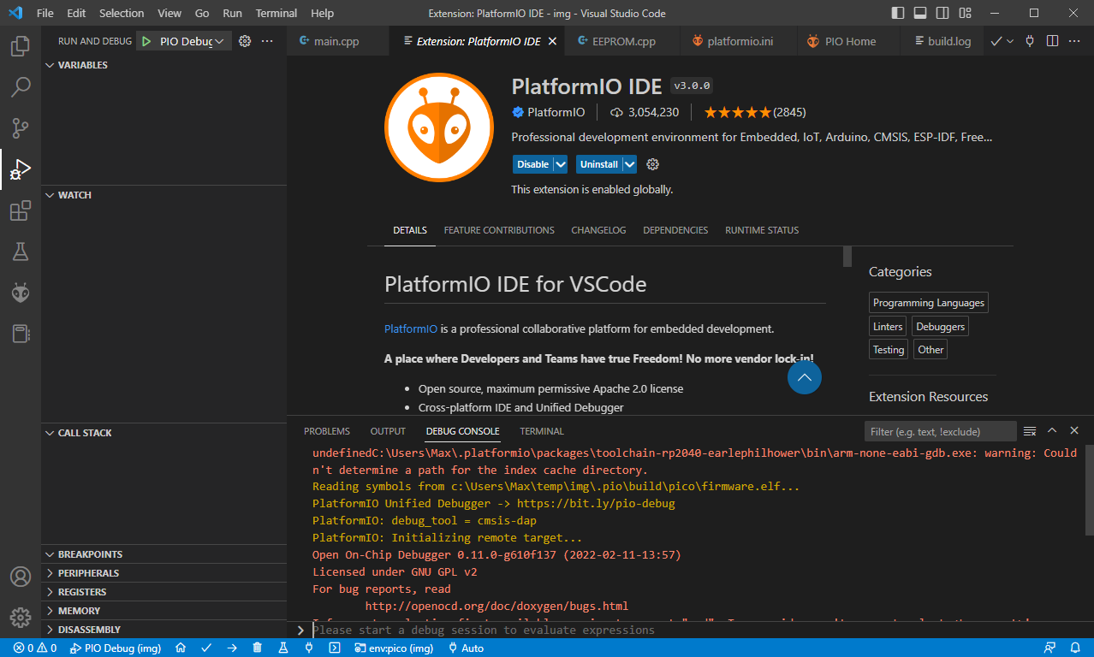
Task: Click PlatformIO Clean trash icon in status bar
Action: click(x=258, y=648)
